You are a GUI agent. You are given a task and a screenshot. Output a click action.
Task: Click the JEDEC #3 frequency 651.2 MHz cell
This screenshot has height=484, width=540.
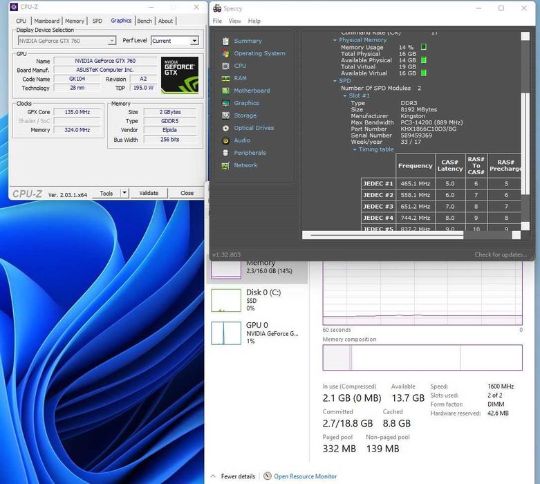[x=416, y=207]
